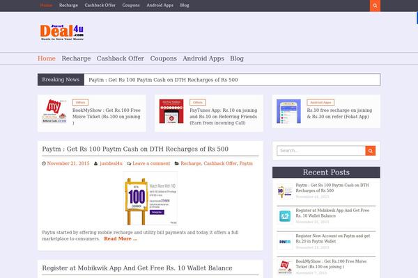Click the author icon beside justdeal4u
This screenshot has width=418, height=278.
click(x=95, y=163)
